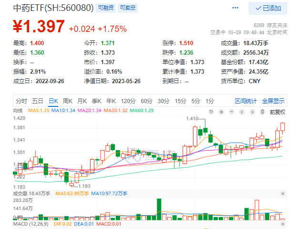Click the 最高 value 1.400

coord(37,43)
